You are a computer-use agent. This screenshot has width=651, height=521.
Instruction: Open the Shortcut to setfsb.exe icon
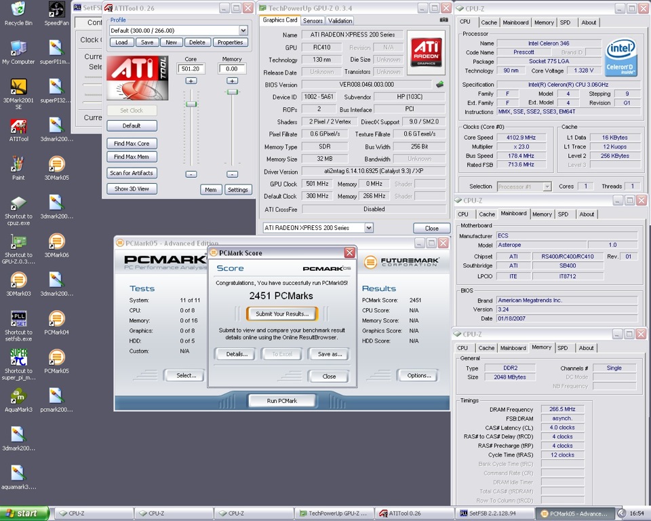[18, 326]
